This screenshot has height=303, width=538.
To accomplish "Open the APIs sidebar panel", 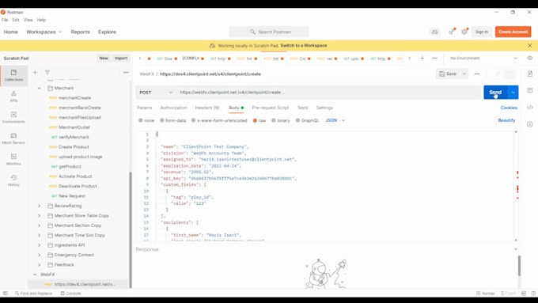I will pyautogui.click(x=13, y=97).
